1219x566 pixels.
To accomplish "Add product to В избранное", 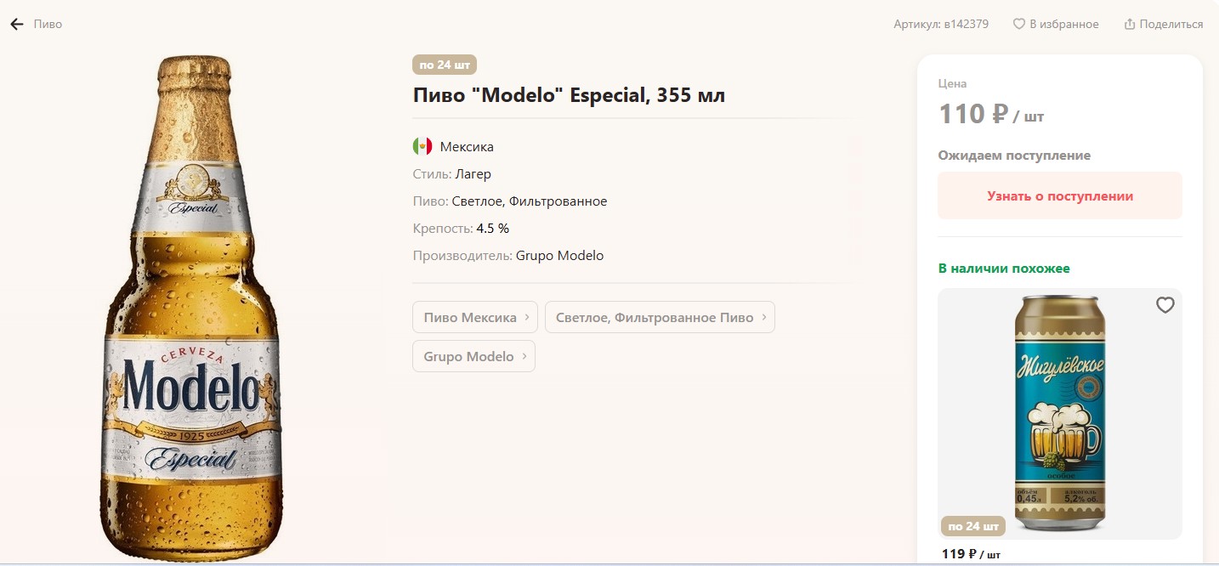I will tap(1063, 24).
